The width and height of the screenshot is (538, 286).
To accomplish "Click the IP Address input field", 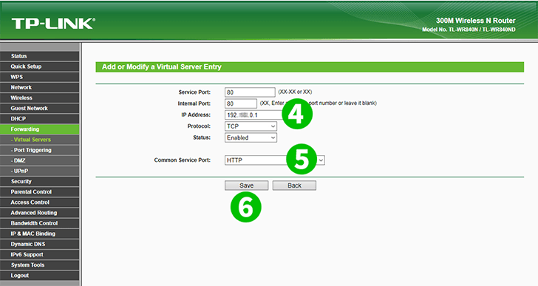I will pos(254,115).
